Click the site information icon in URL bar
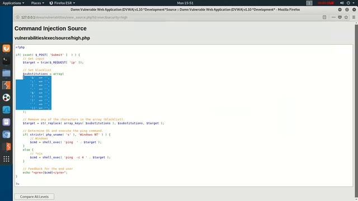This screenshot has width=358, height=201. coord(17,17)
